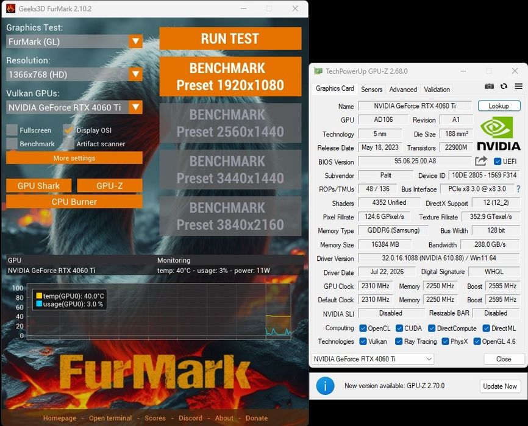Toggle the Display OSI checkbox

(x=69, y=130)
